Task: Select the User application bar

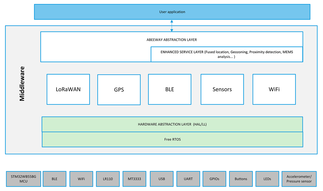Action: click(x=172, y=12)
